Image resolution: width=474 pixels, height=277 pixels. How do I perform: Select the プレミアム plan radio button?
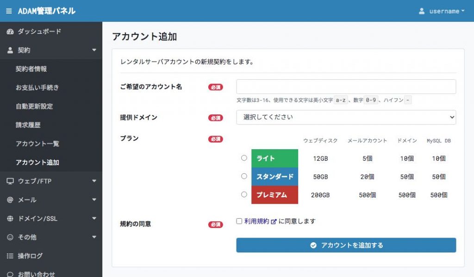244,195
